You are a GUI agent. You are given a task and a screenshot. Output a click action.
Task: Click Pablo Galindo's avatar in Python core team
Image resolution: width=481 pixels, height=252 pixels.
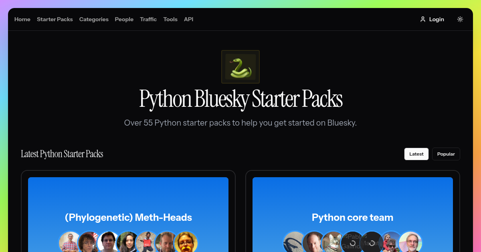(x=353, y=242)
